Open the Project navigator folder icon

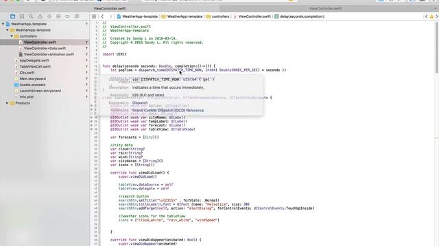click(x=12, y=16)
